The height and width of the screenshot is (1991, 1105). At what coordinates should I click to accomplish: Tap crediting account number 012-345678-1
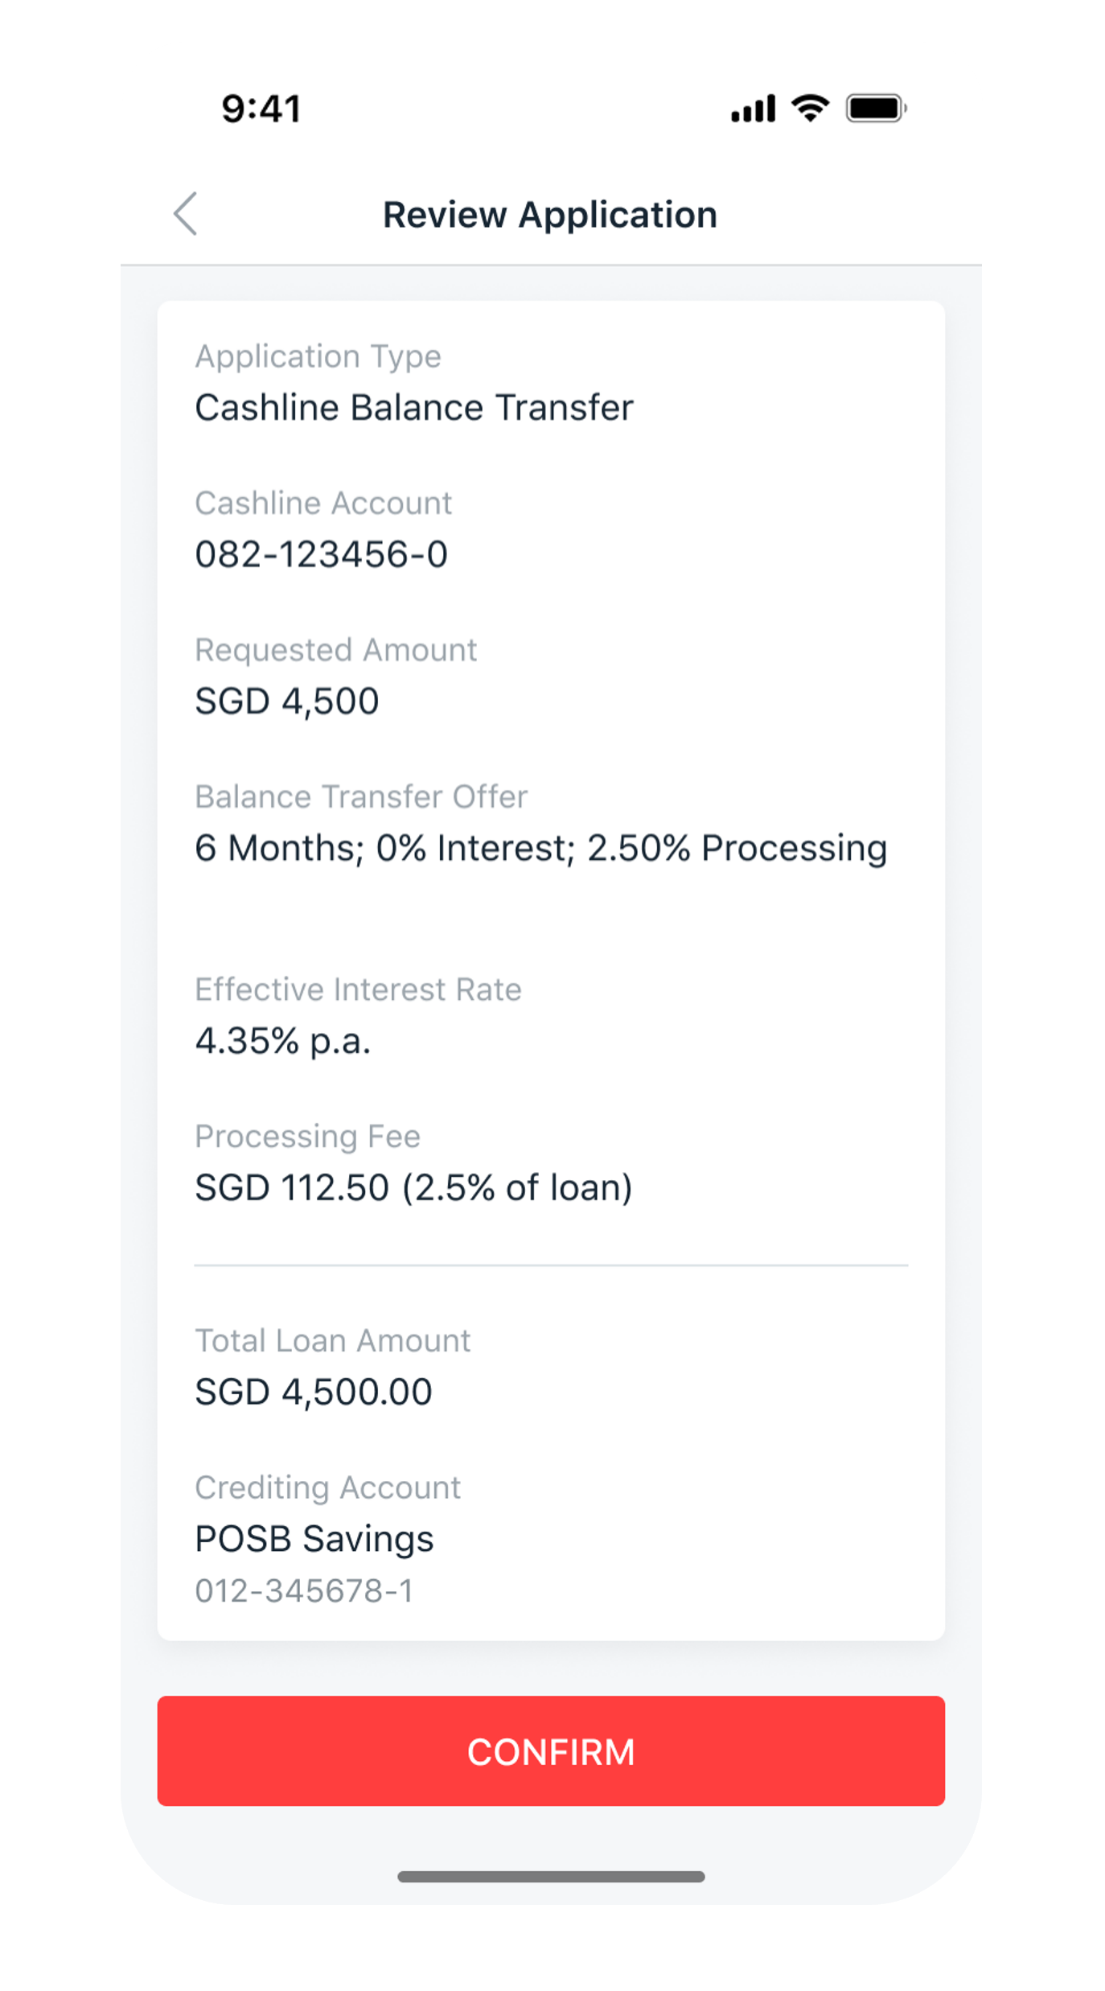(304, 1590)
